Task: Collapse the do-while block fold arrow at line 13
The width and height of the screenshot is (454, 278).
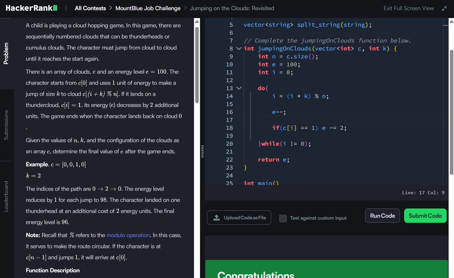Action: pyautogui.click(x=238, y=88)
